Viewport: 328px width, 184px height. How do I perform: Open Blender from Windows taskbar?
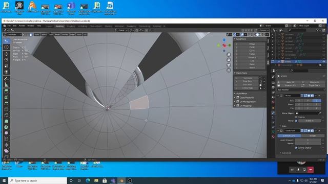pos(121,180)
